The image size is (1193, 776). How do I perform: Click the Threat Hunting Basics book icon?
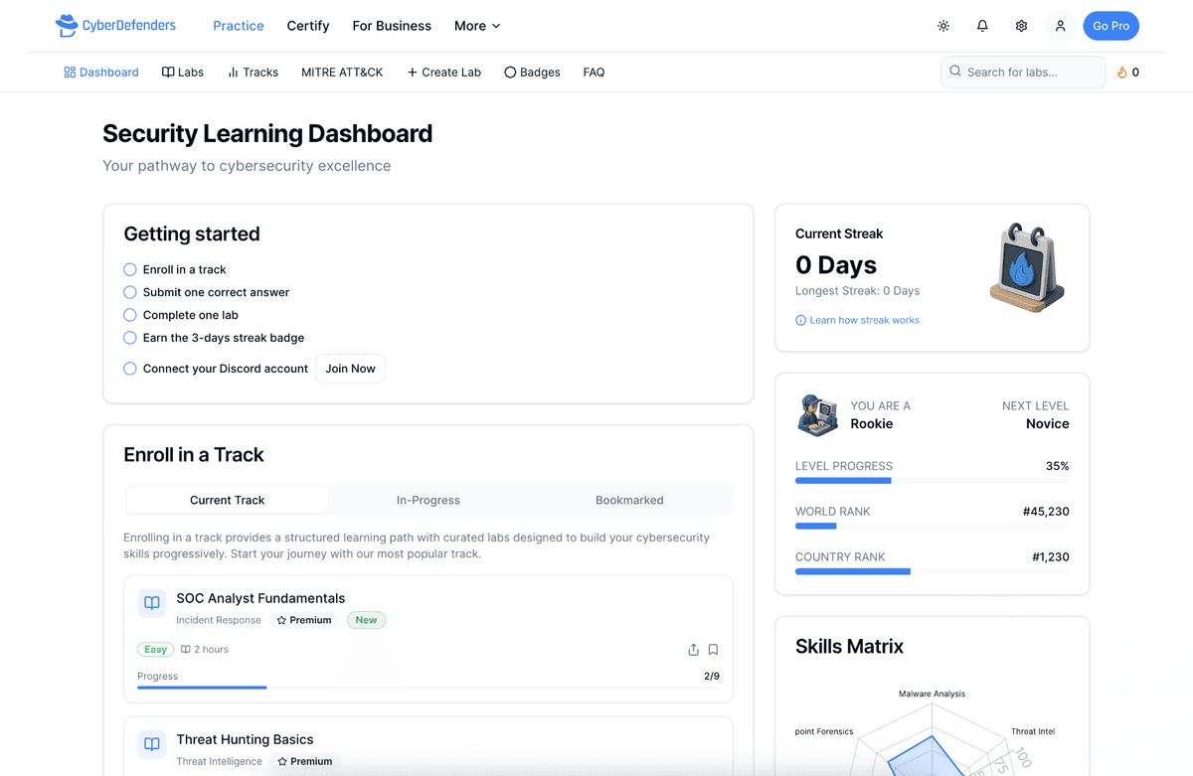pyautogui.click(x=152, y=744)
